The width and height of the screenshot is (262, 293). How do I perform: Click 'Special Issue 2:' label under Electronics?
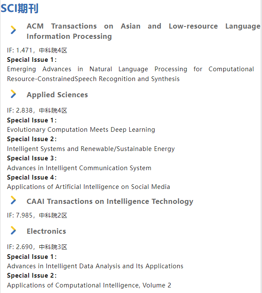tap(32, 276)
